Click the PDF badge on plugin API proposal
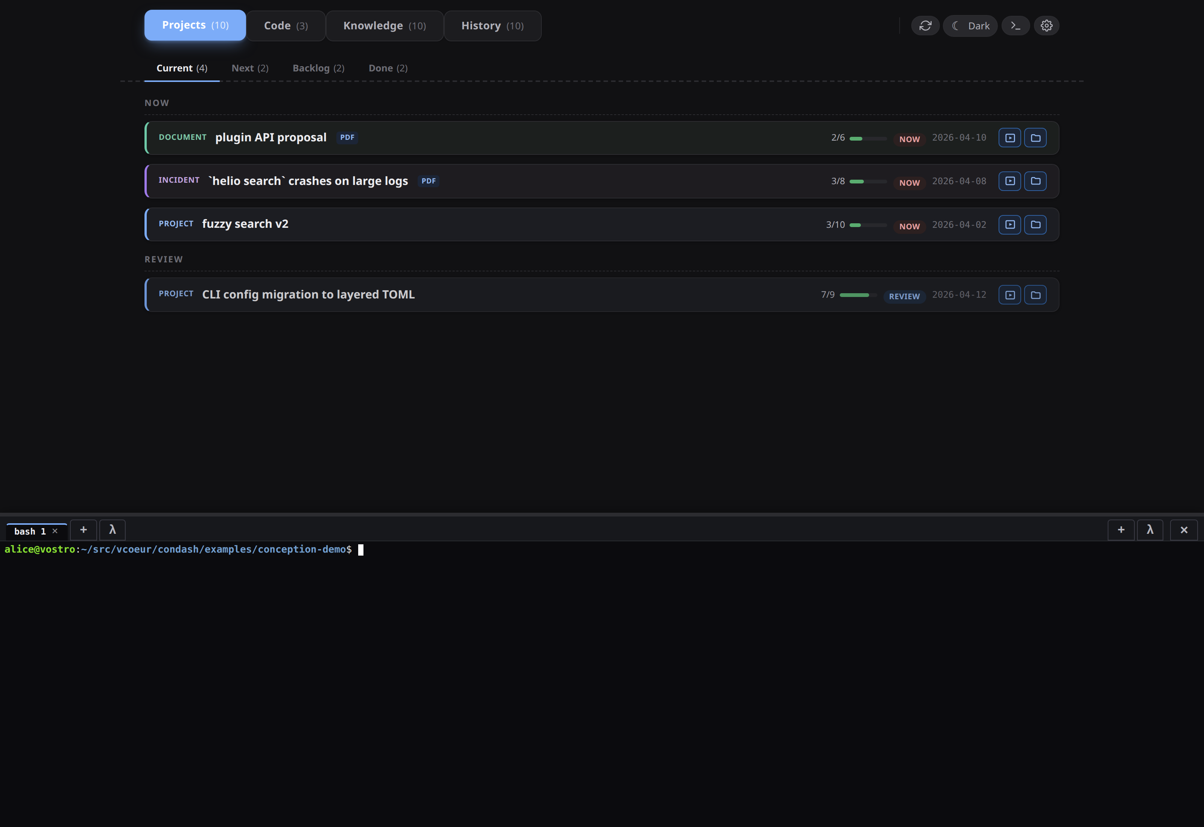The height and width of the screenshot is (827, 1204). 347,137
